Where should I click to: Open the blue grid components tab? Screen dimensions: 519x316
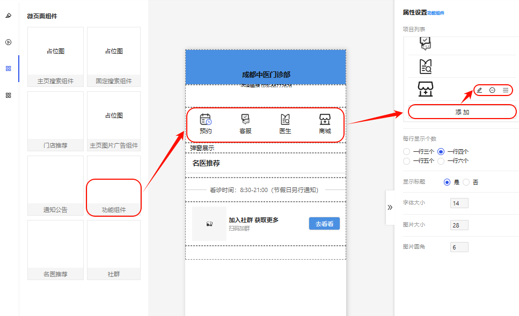coord(8,69)
